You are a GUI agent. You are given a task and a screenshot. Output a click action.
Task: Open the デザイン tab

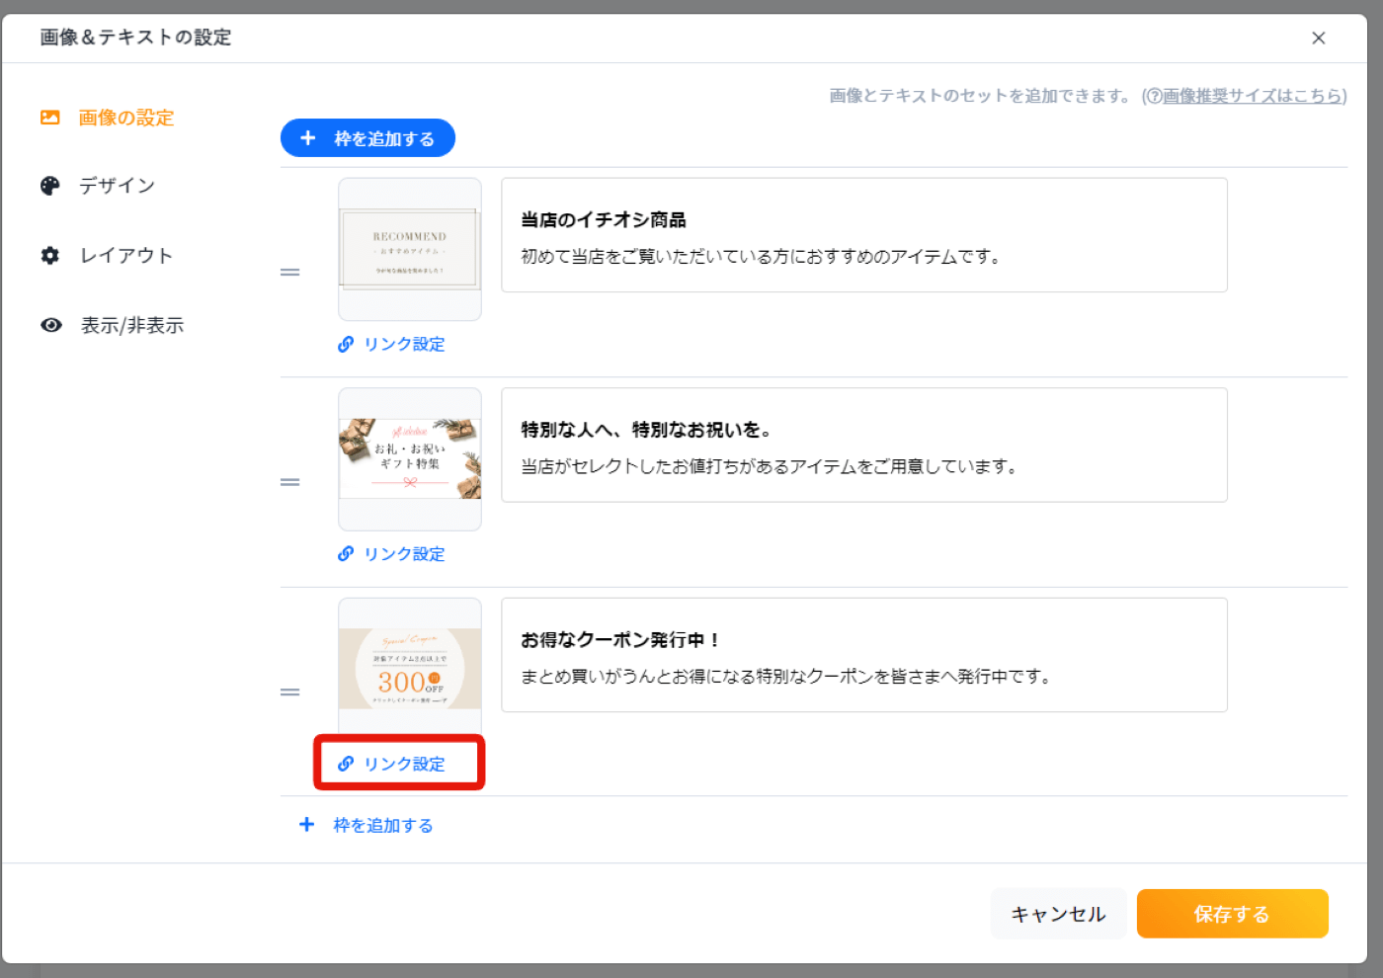(x=118, y=186)
